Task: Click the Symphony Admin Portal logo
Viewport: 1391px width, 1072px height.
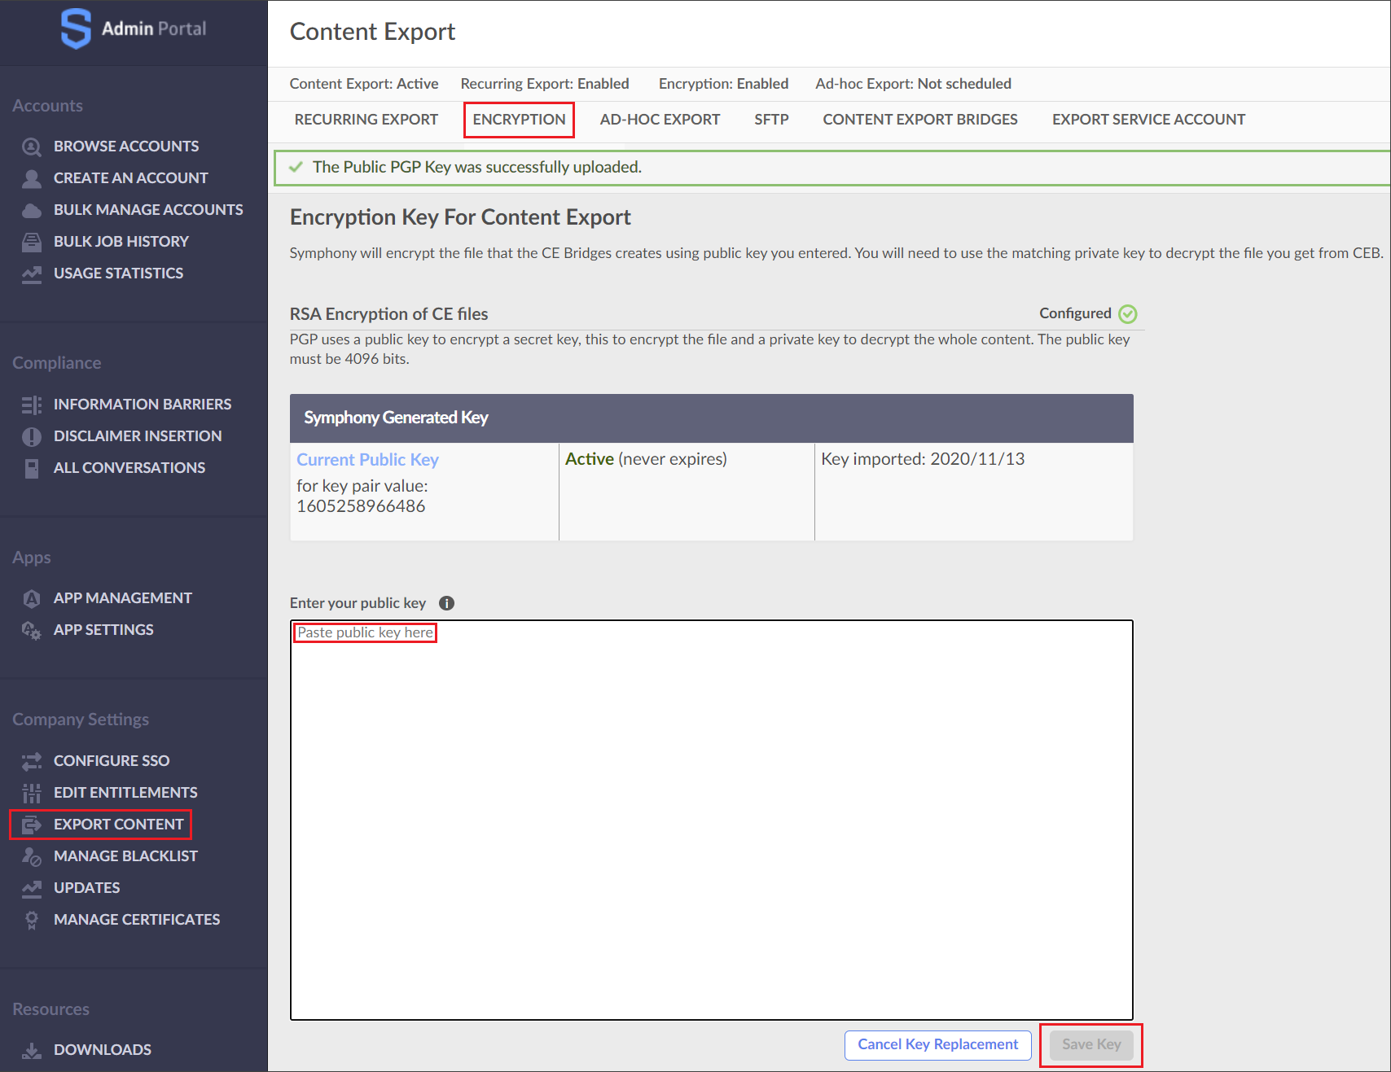Action: click(x=134, y=29)
